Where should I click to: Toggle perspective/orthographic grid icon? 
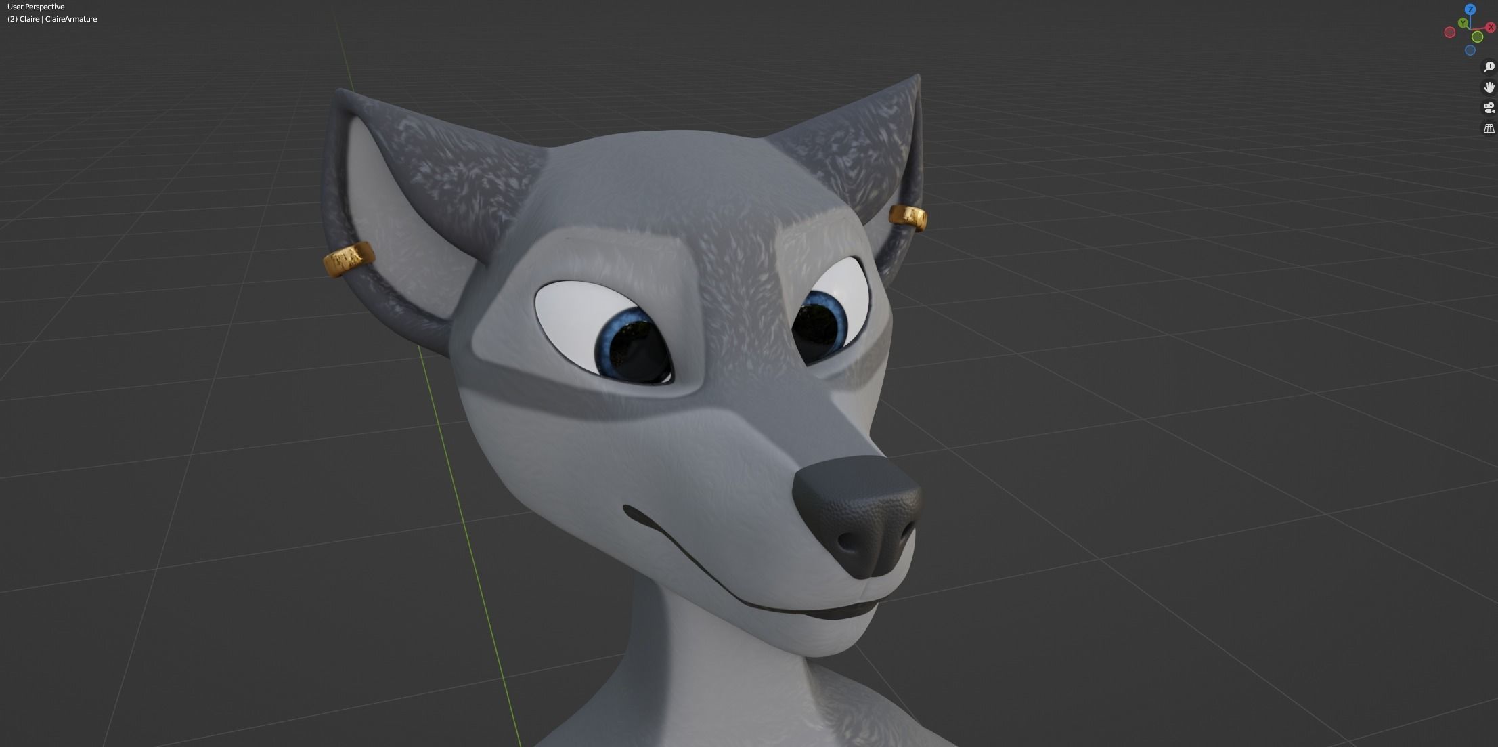click(1489, 128)
